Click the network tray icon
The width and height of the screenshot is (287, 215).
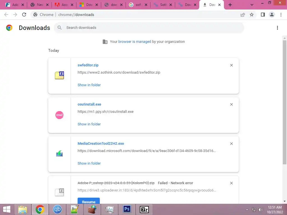click(x=254, y=210)
